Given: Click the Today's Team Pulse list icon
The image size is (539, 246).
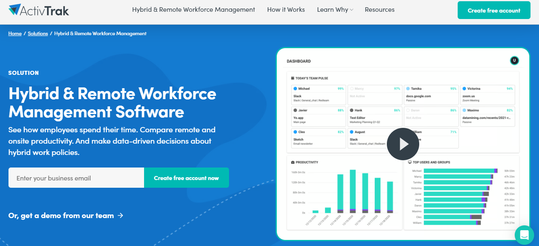Looking at the screenshot, I should [293, 78].
